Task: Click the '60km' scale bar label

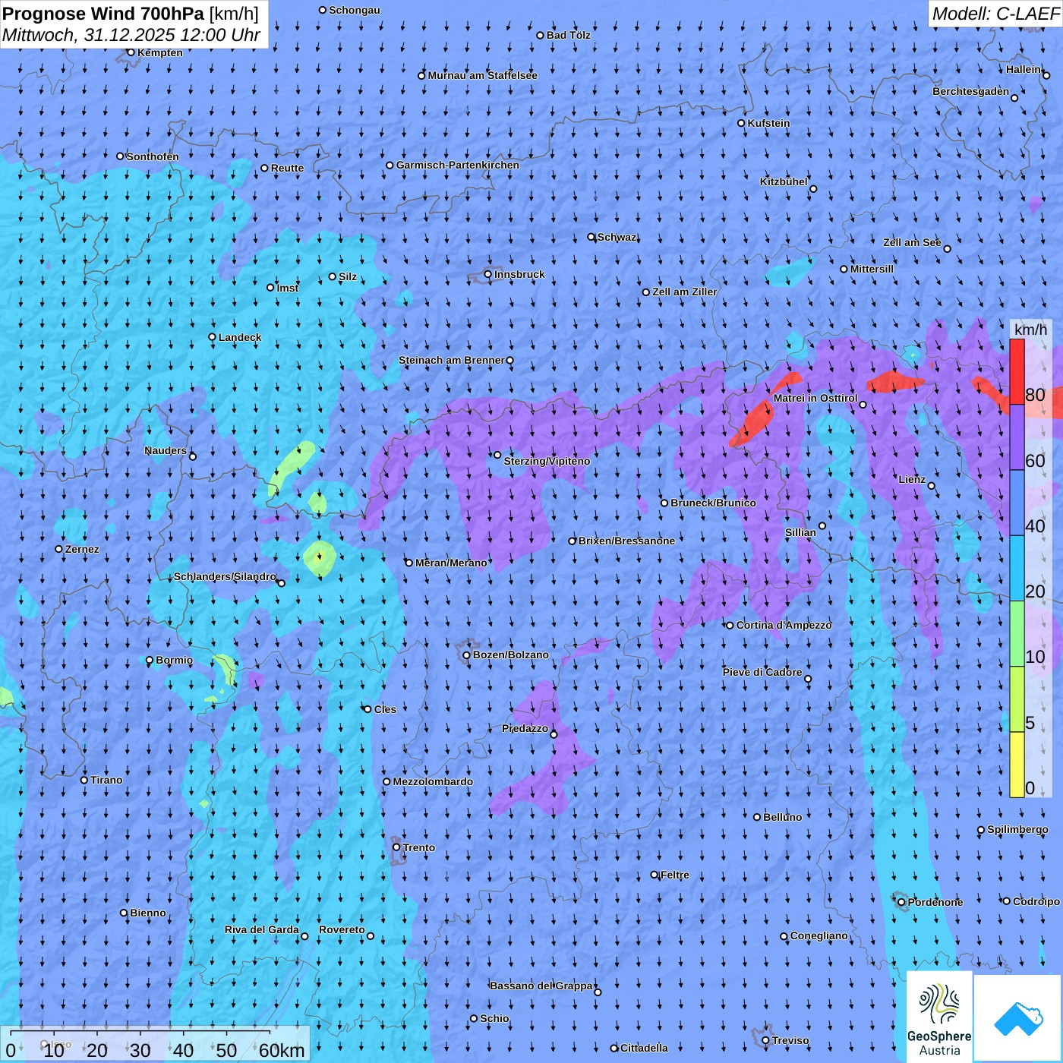Action: (x=282, y=1050)
